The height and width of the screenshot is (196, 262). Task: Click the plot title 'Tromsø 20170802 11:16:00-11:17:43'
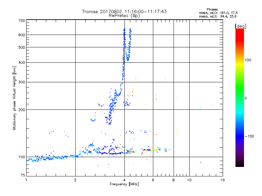coord(124,11)
